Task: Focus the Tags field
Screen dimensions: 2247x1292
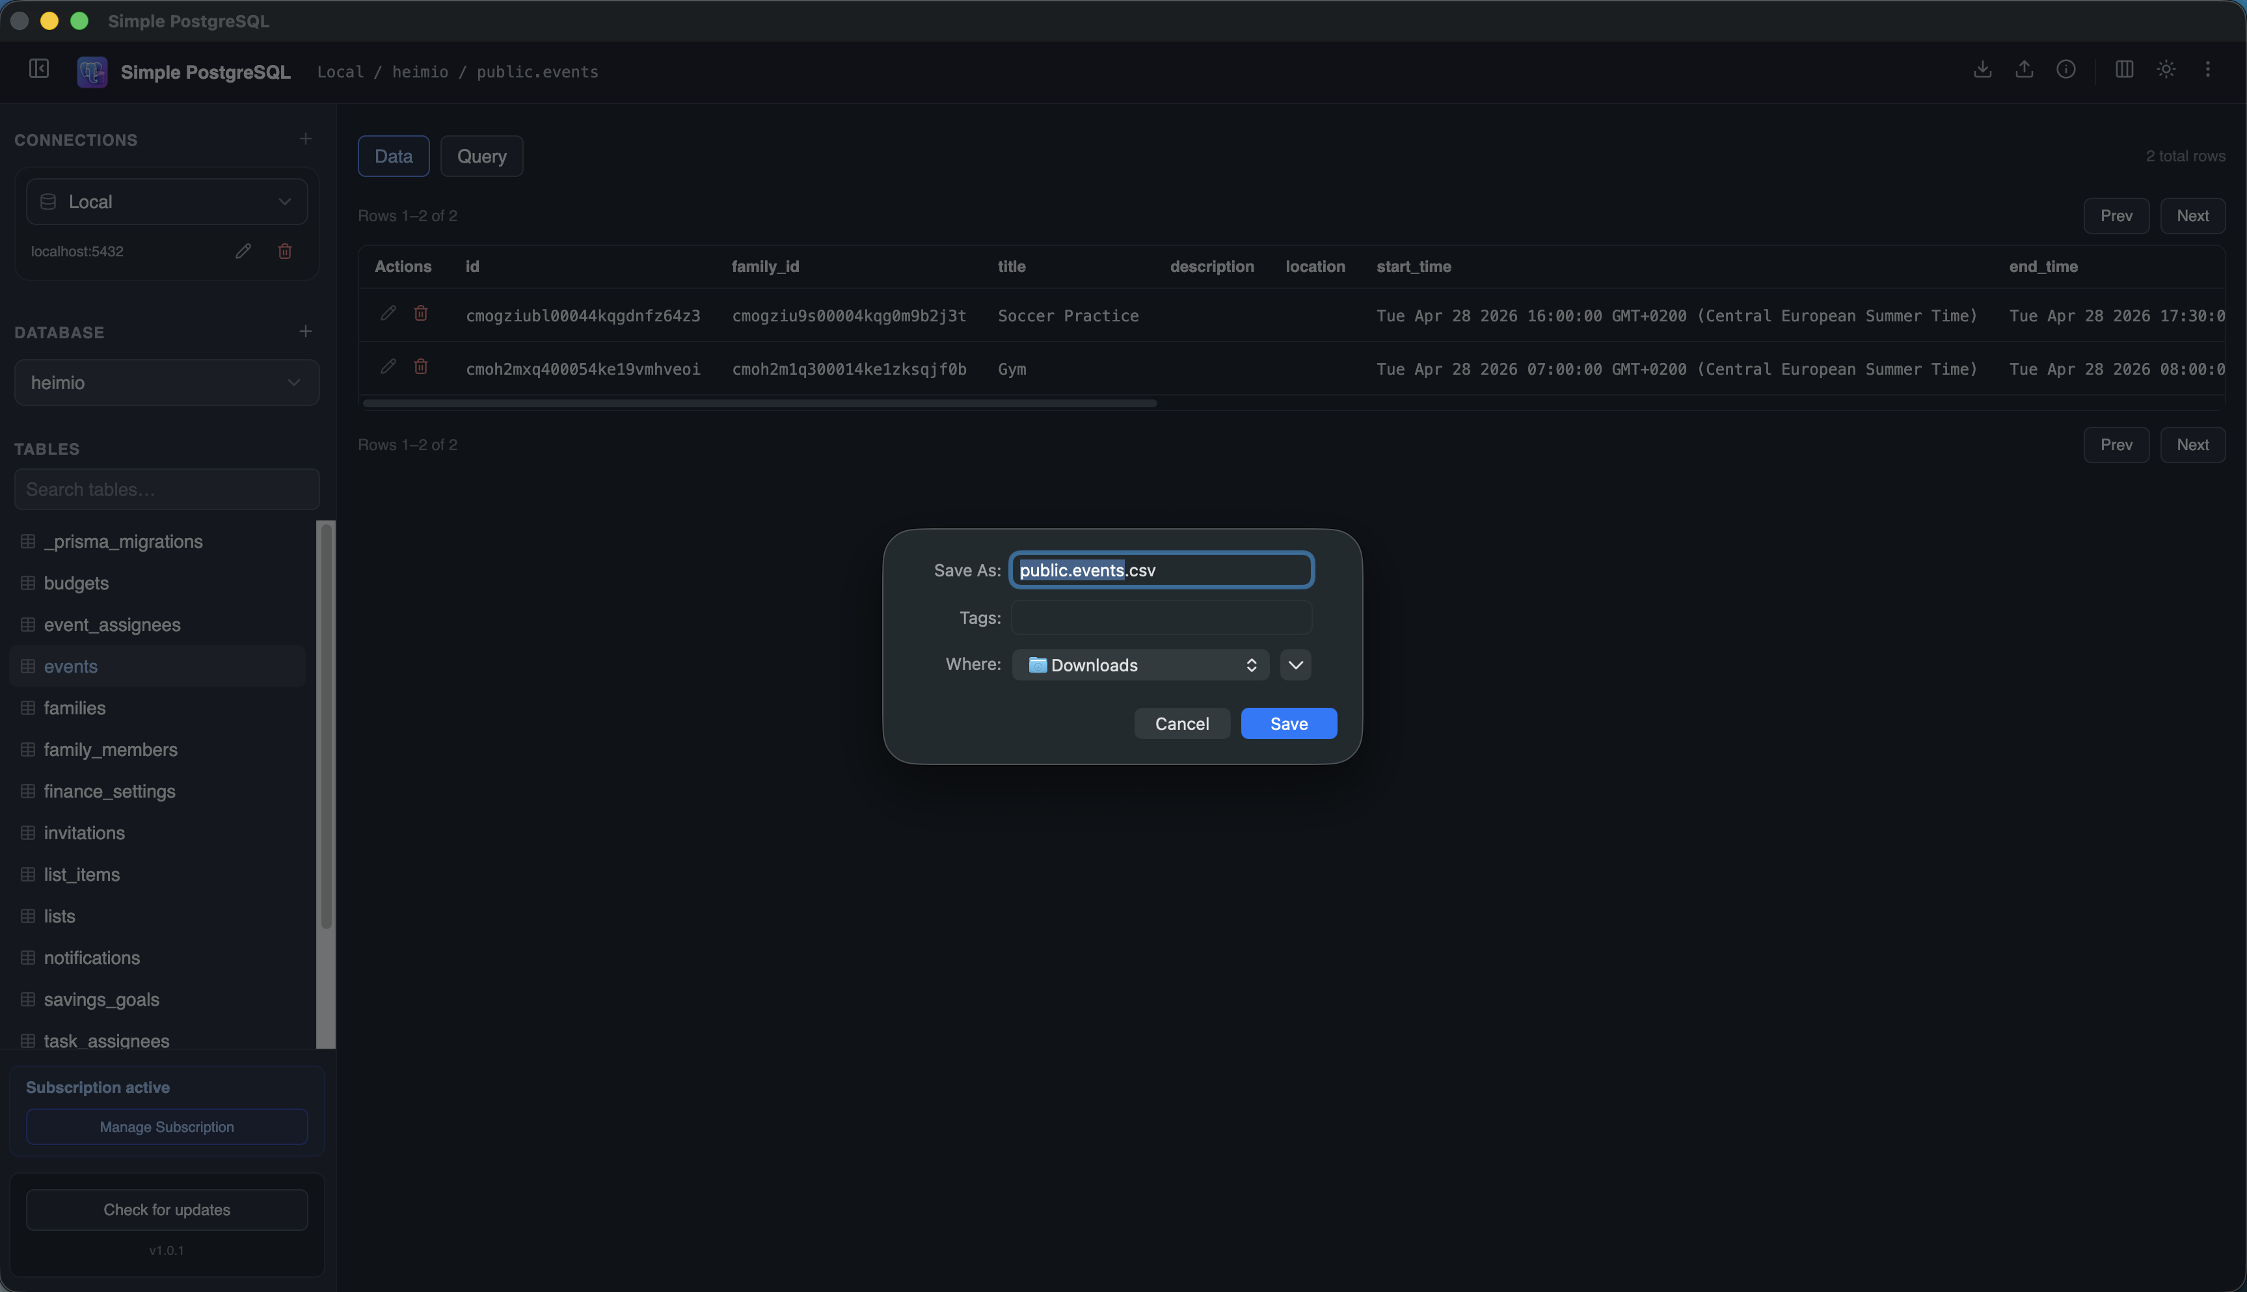Action: pyautogui.click(x=1161, y=617)
